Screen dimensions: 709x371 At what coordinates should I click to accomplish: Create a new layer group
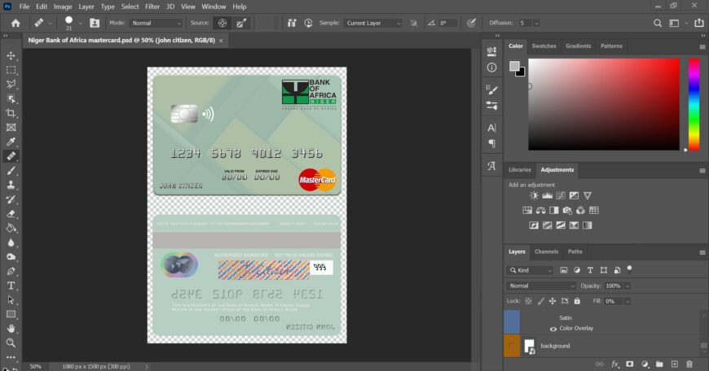click(x=659, y=364)
